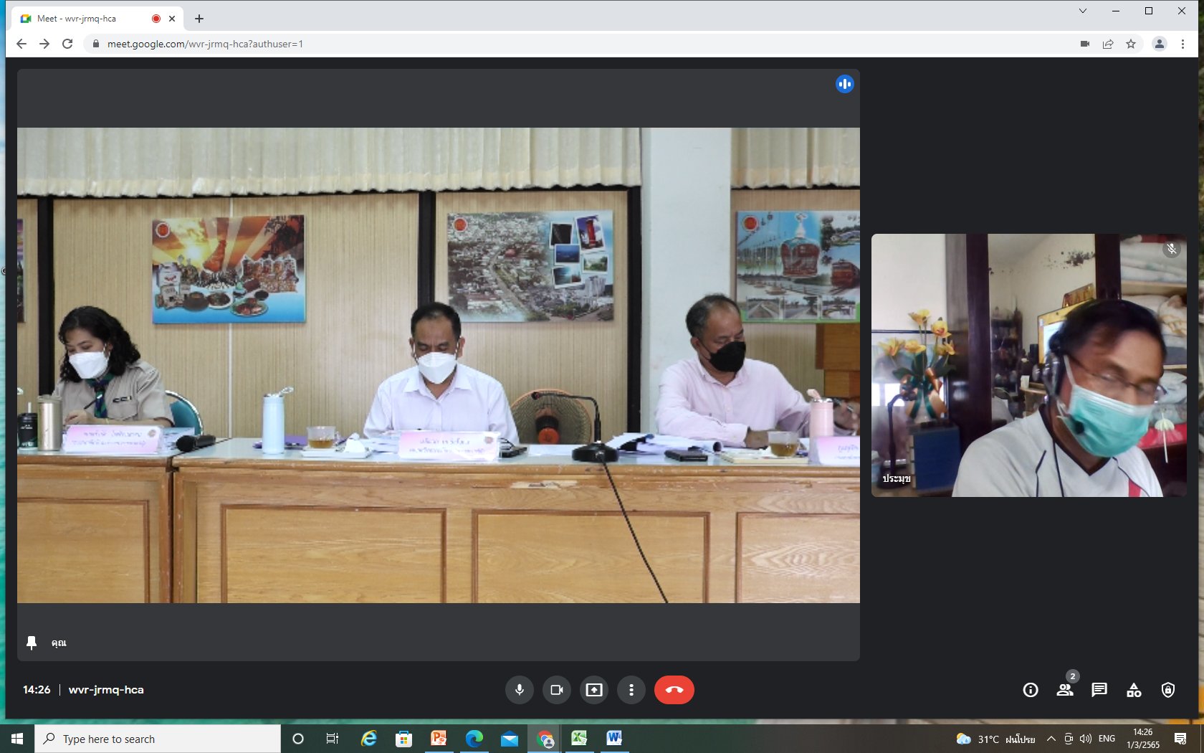This screenshot has height=753, width=1204.
Task: Open the Host controls shield icon
Action: (1168, 690)
